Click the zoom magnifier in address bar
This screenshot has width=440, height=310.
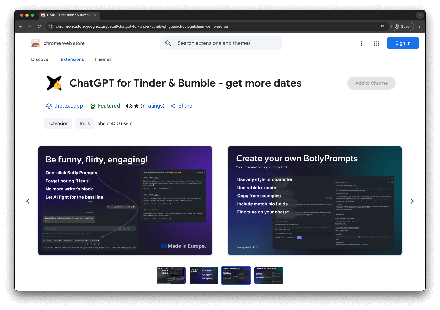[x=383, y=26]
